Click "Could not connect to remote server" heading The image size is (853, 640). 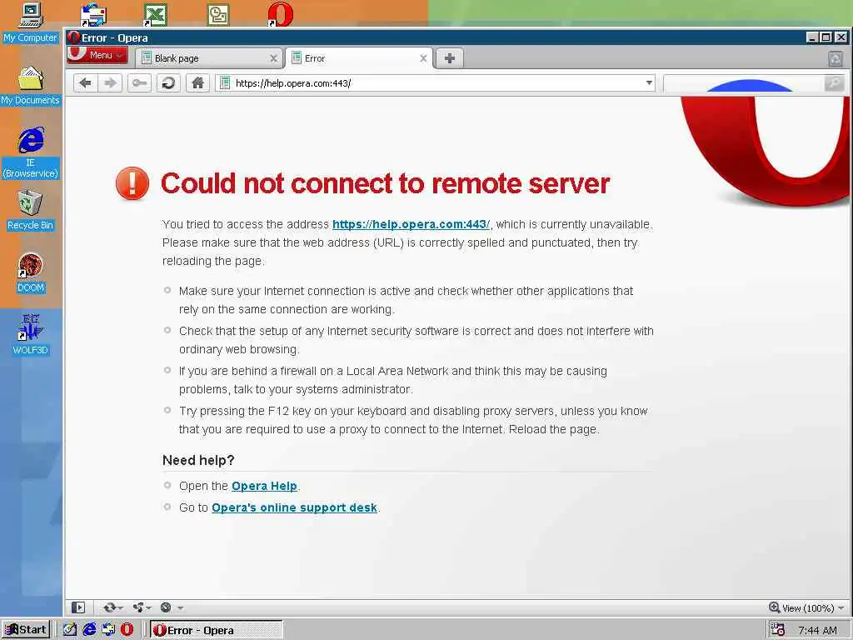pyautogui.click(x=385, y=183)
